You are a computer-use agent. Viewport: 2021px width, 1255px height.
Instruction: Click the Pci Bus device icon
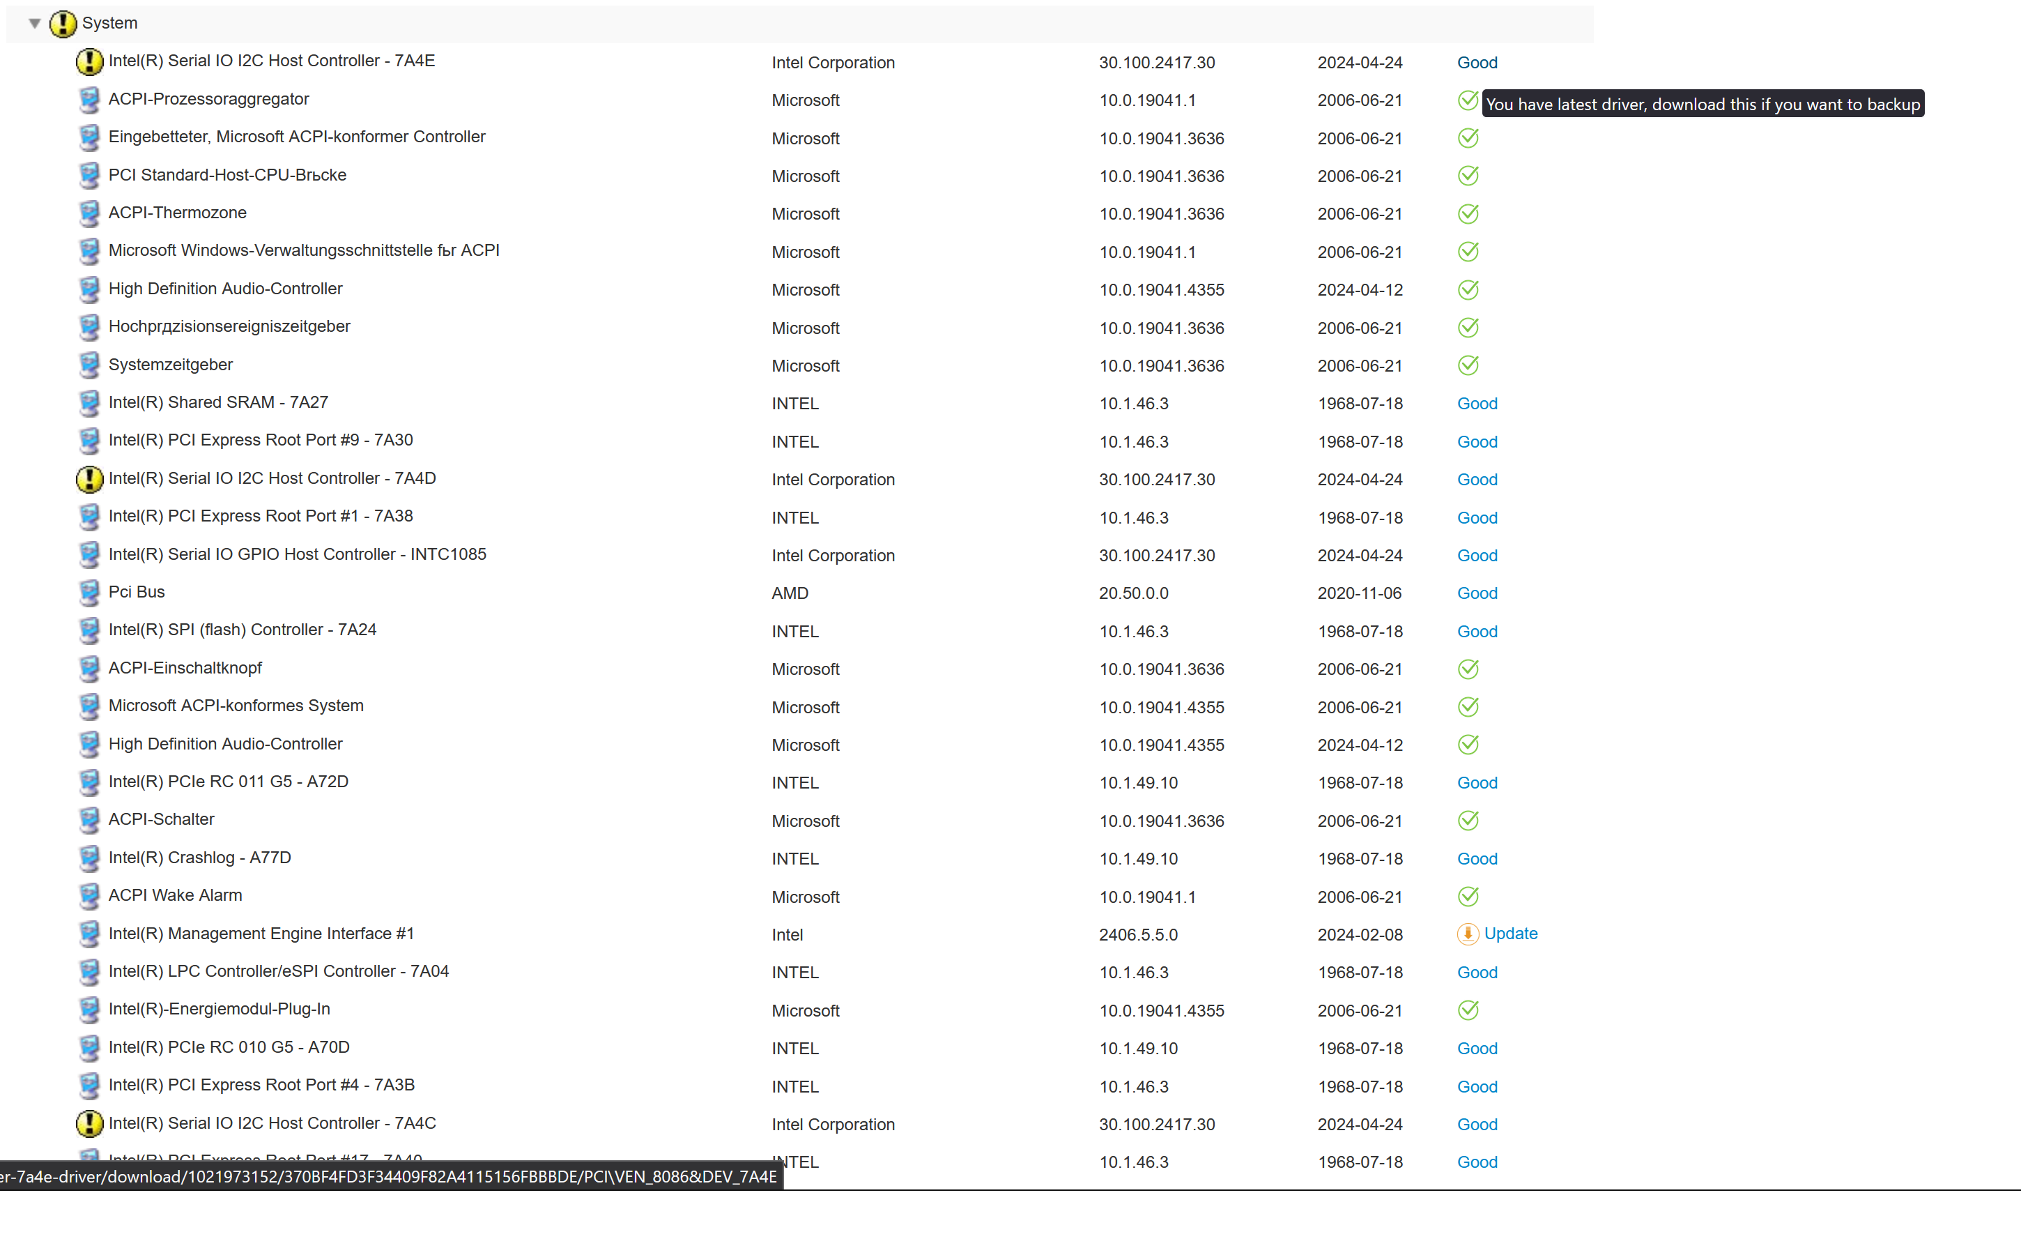click(90, 593)
